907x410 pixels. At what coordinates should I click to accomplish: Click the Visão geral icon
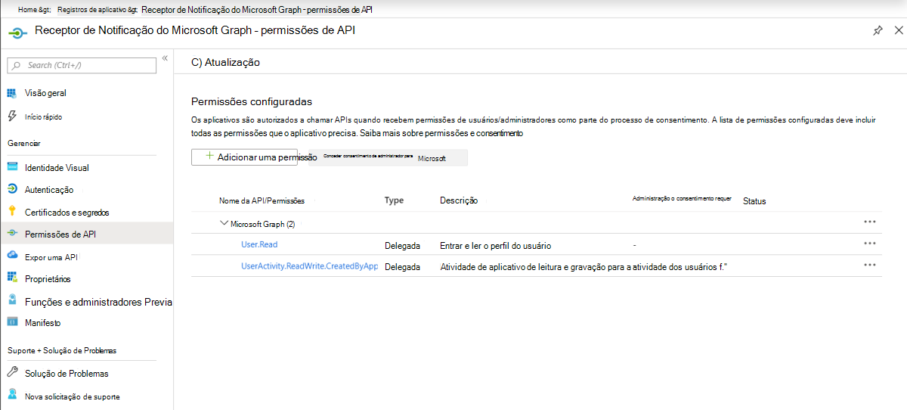click(x=12, y=93)
